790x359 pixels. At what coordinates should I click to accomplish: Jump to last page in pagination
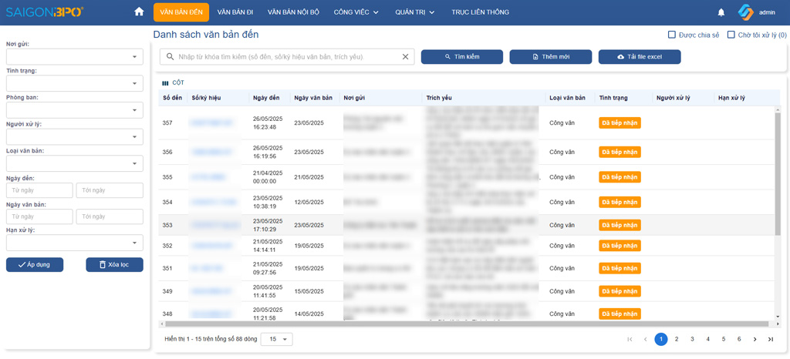tap(770, 339)
